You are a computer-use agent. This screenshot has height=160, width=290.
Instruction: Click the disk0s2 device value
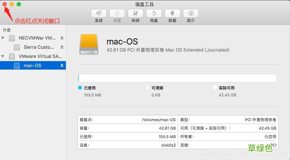tap(169, 145)
